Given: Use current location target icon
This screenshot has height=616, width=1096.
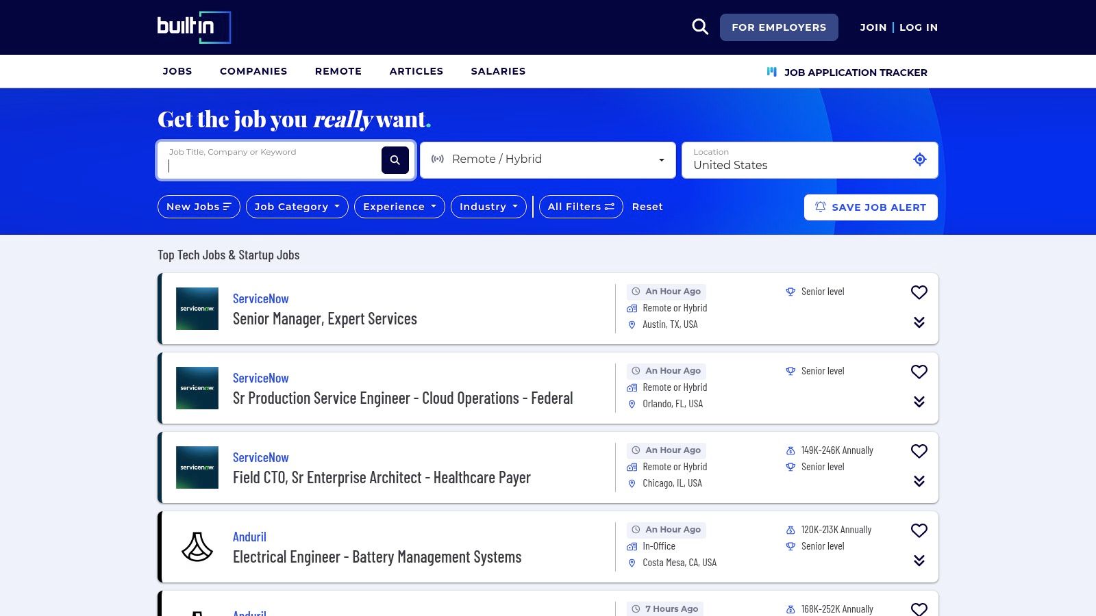Looking at the screenshot, I should (920, 159).
